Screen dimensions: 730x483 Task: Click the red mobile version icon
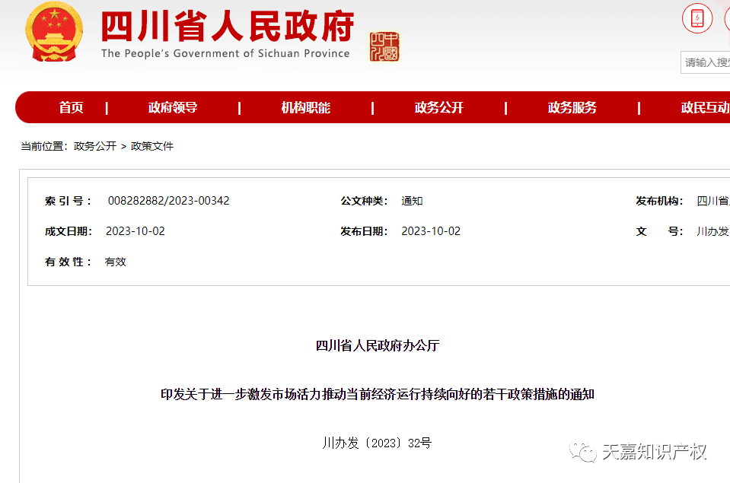pyautogui.click(x=696, y=17)
